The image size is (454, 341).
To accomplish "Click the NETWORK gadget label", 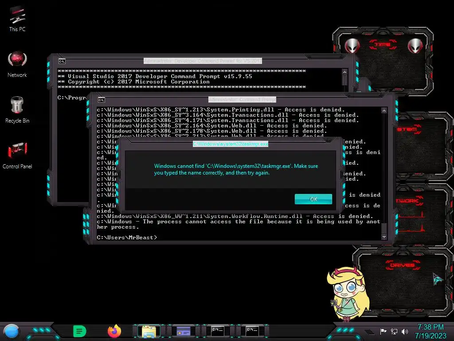I will pyautogui.click(x=408, y=201).
